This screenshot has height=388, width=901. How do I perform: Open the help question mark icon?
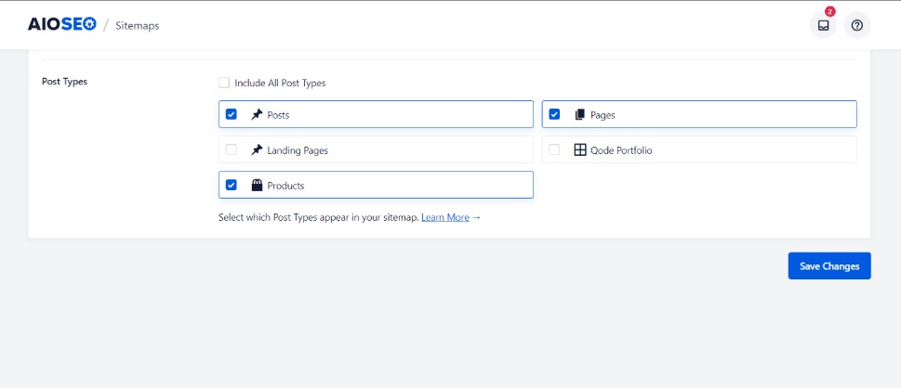point(856,25)
